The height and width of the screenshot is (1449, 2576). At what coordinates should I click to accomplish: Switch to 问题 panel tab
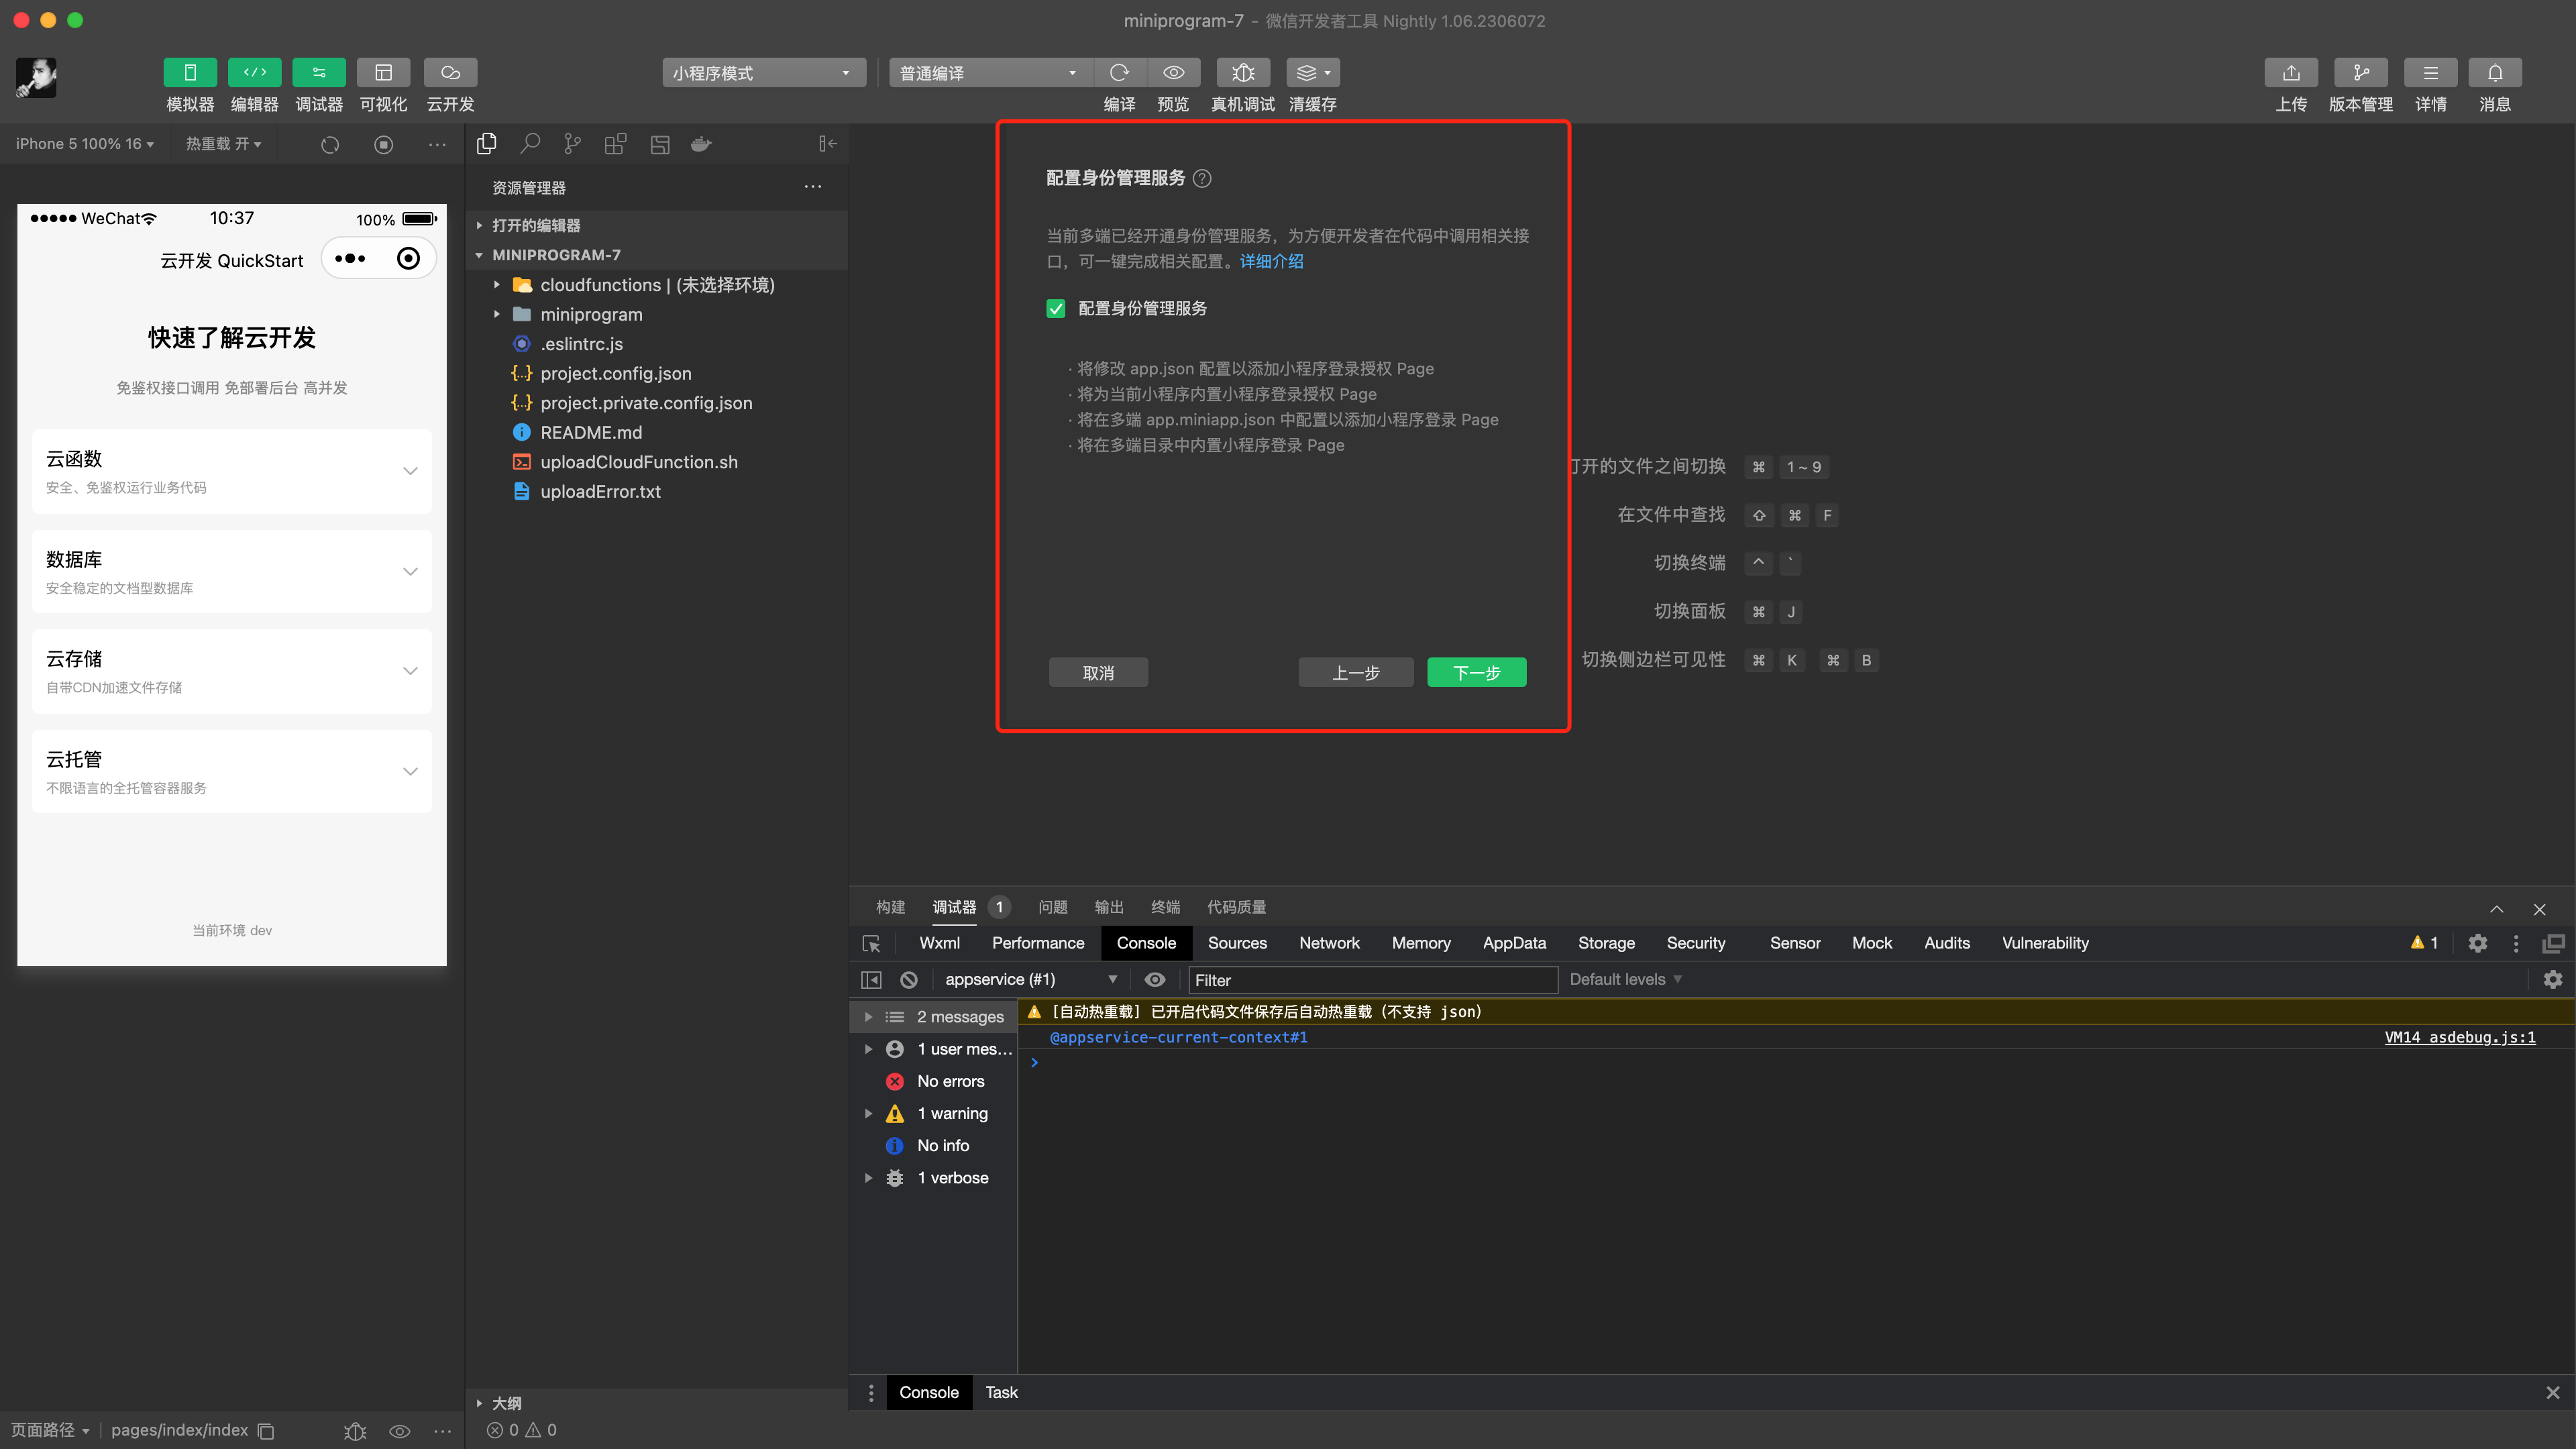(x=1052, y=907)
